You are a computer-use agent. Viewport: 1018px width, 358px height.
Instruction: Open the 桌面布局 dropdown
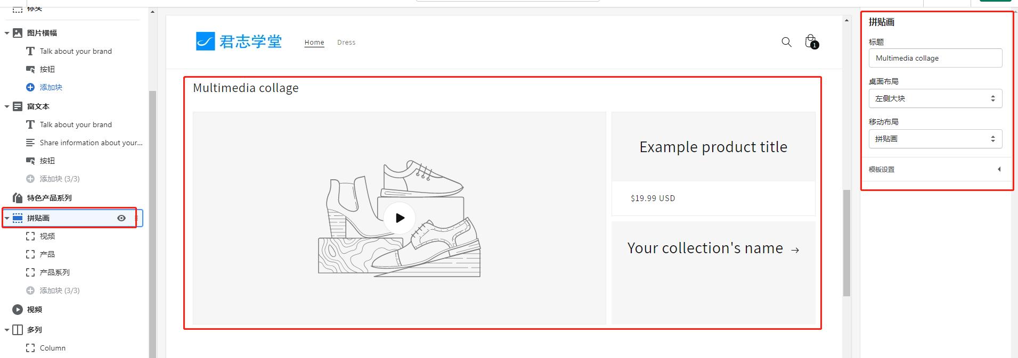(935, 98)
